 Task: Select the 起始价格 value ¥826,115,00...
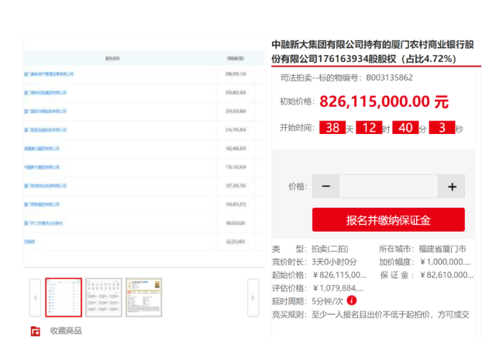point(339,275)
